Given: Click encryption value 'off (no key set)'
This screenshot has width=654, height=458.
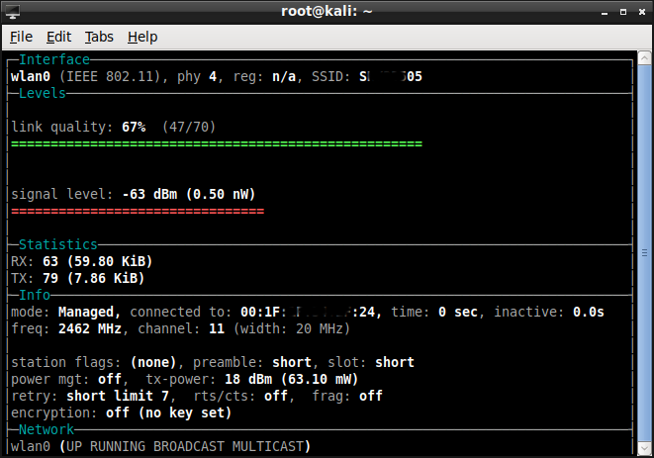Looking at the screenshot, I should pyautogui.click(x=168, y=412).
